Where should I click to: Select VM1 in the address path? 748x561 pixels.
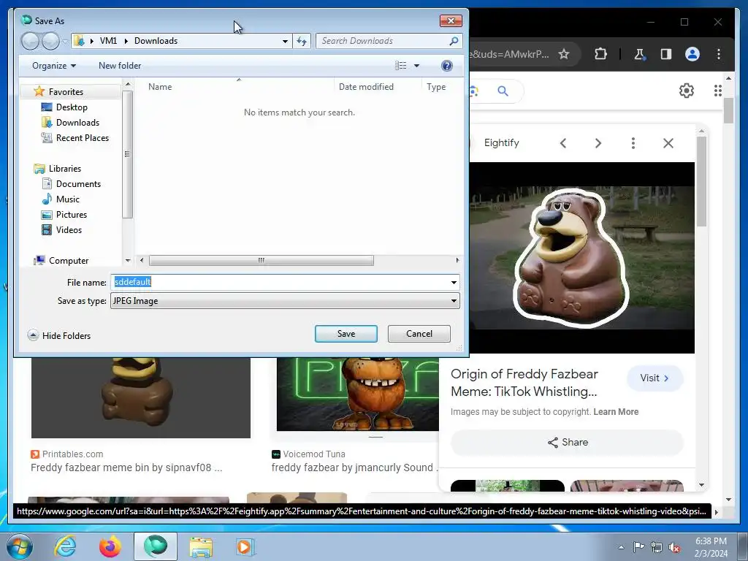(x=108, y=41)
